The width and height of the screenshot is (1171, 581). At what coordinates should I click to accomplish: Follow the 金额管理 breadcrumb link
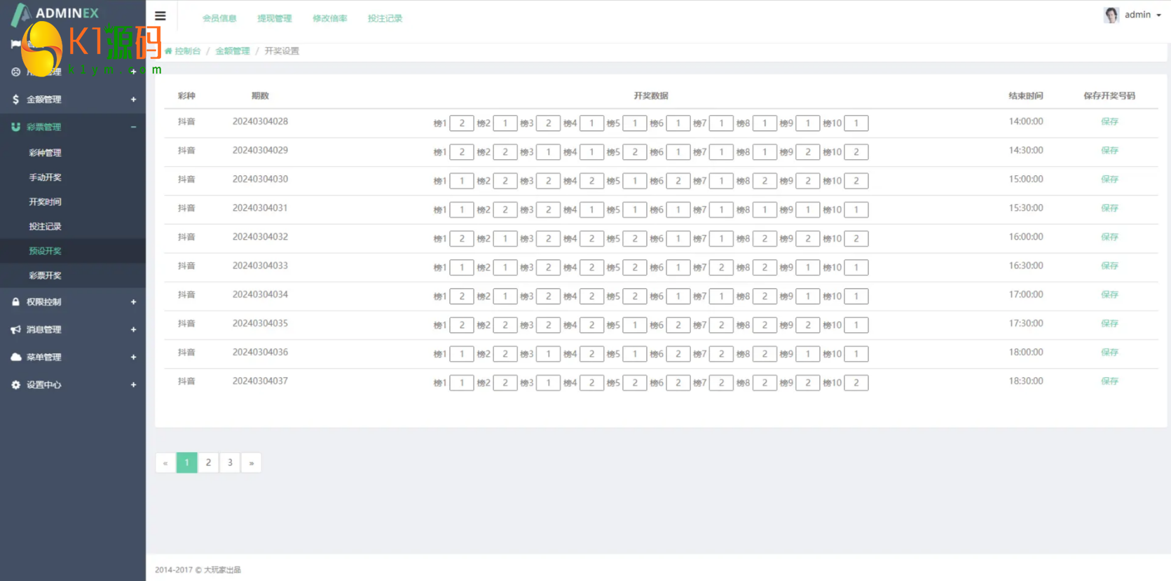(233, 51)
